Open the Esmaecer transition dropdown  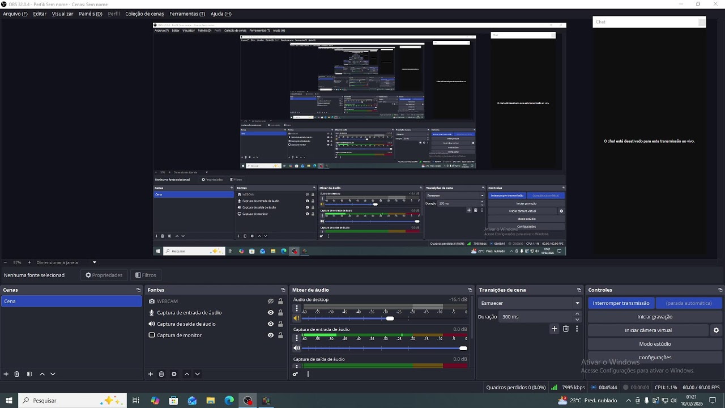pyautogui.click(x=530, y=303)
